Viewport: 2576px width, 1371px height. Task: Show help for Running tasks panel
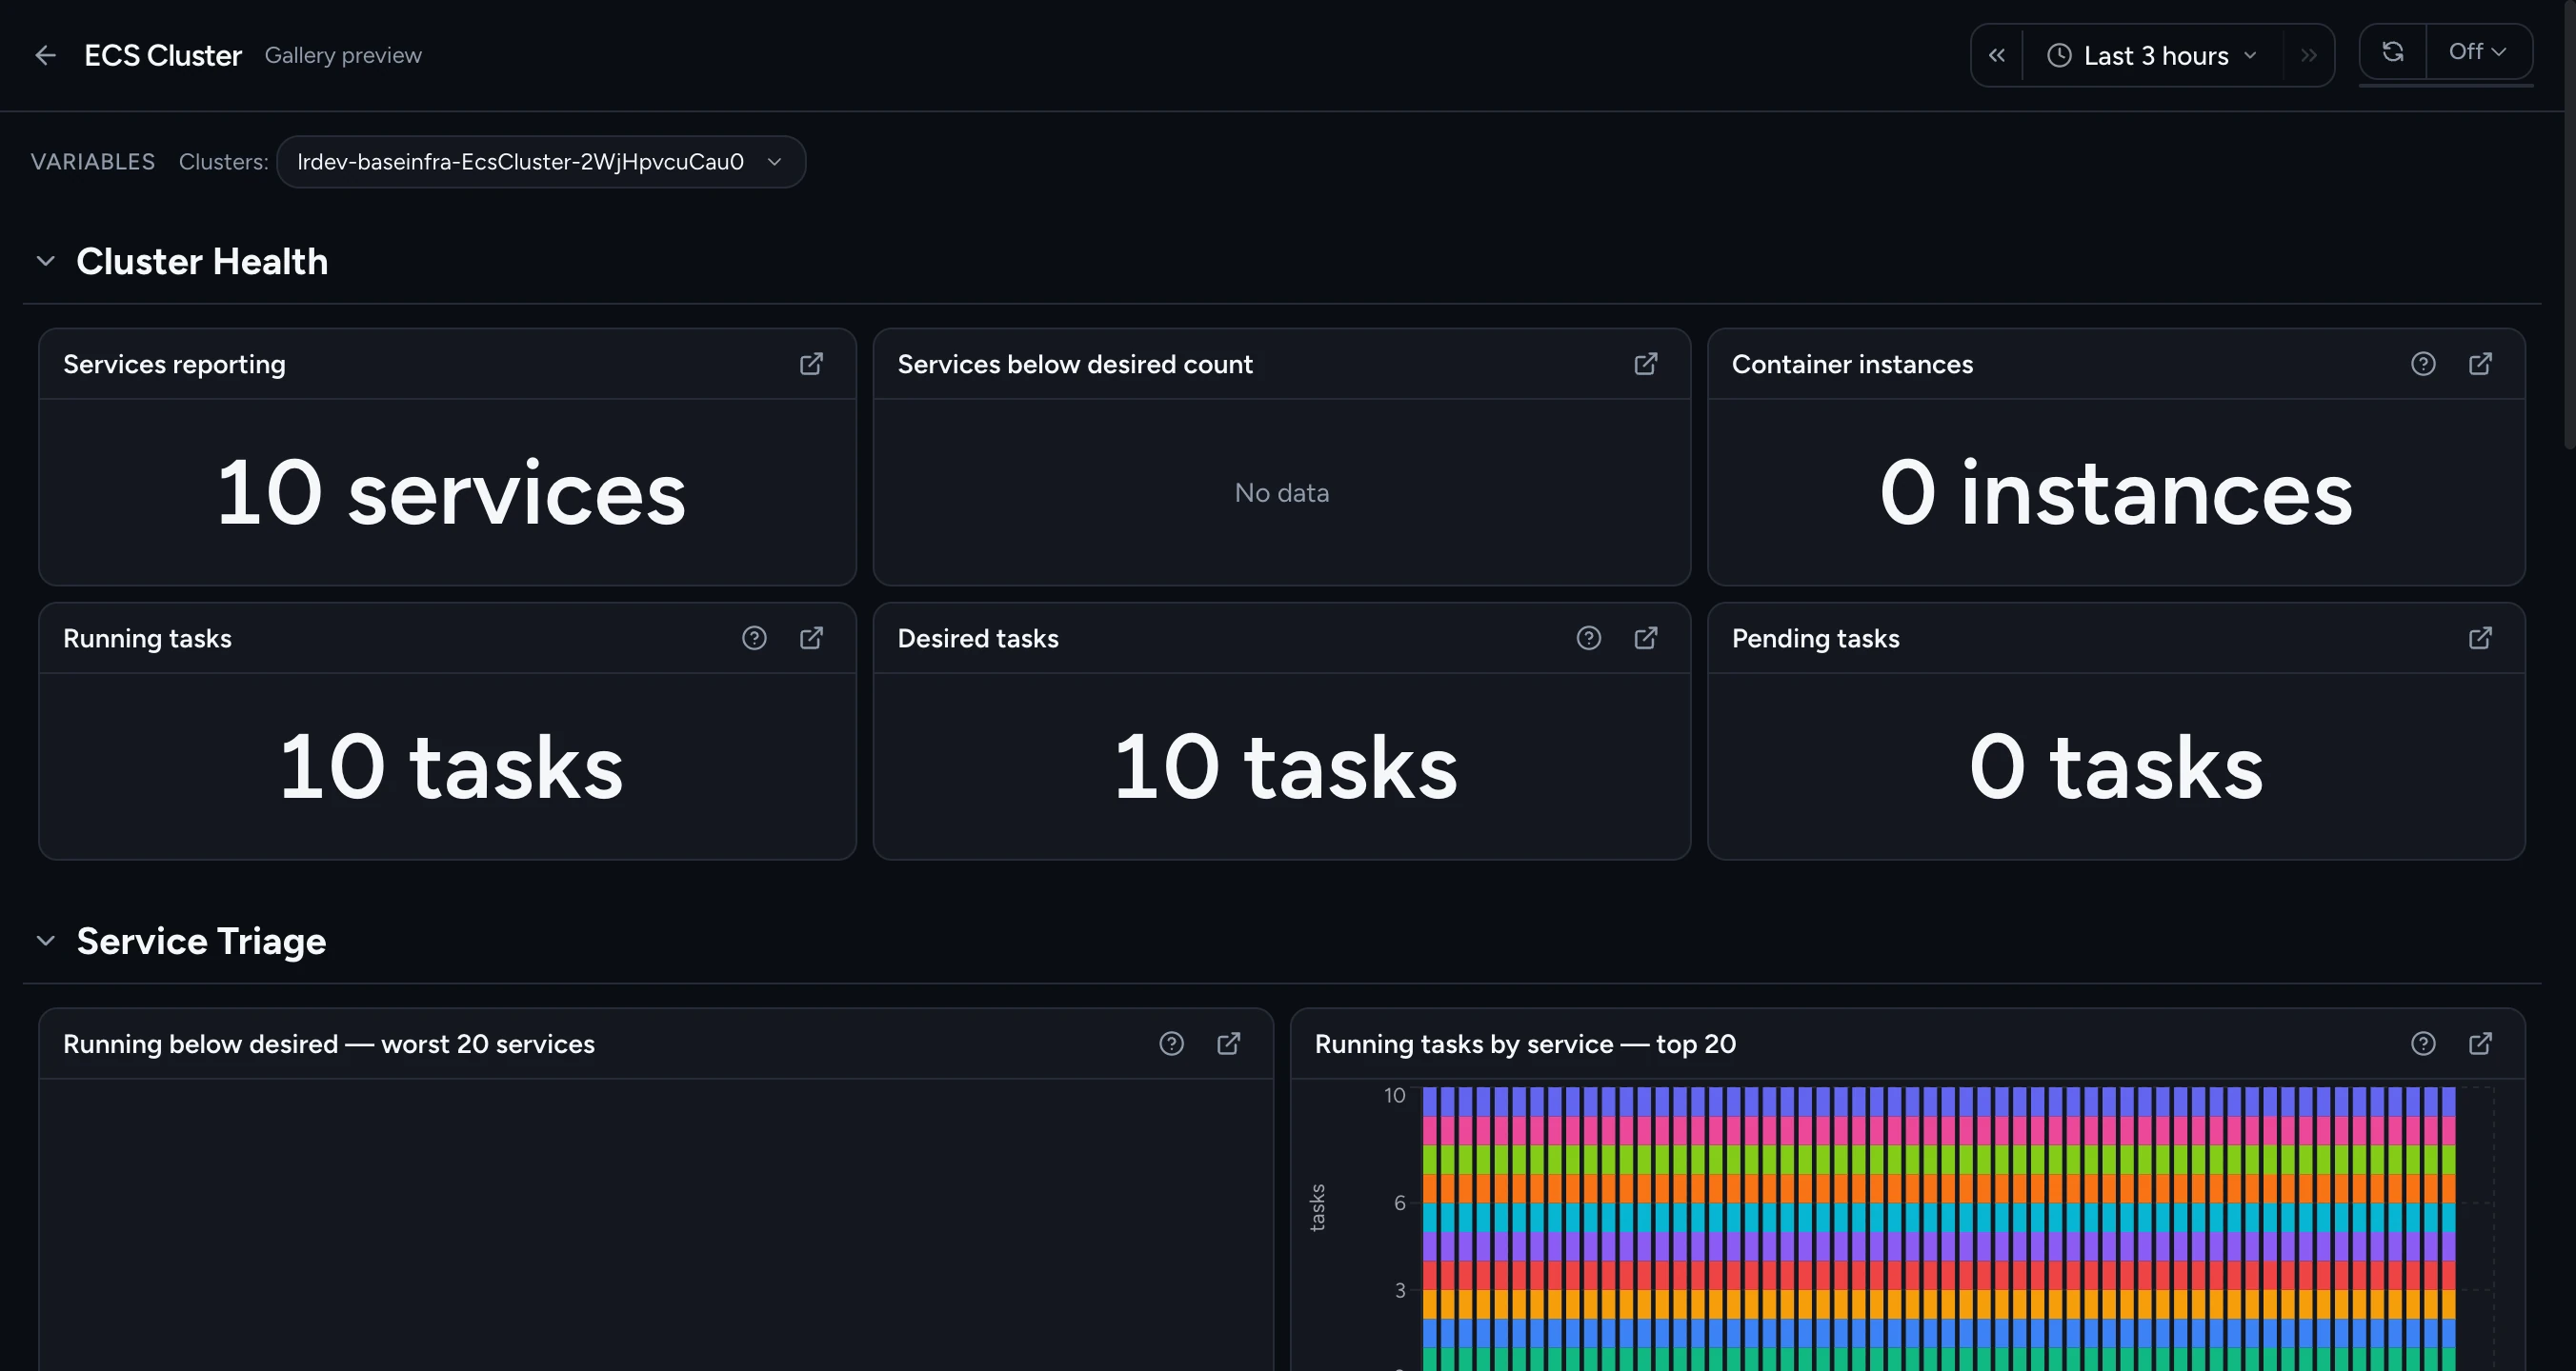point(754,638)
